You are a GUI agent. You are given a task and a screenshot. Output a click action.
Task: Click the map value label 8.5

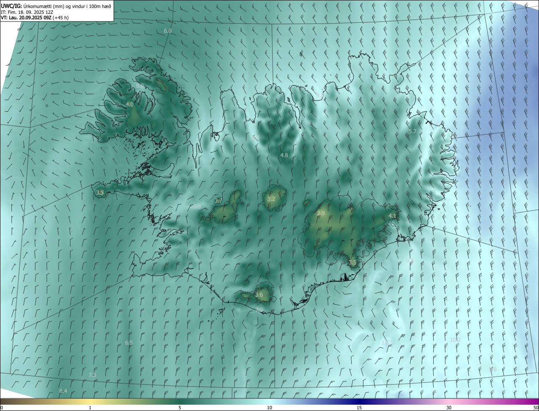coord(197,206)
